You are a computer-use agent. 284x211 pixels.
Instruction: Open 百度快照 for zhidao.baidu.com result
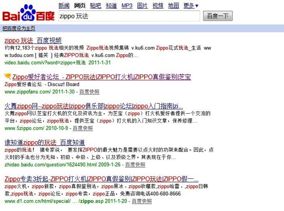click(x=135, y=165)
